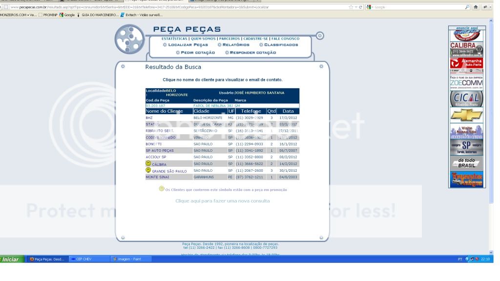Click client name BONOTTI in results

coord(153,144)
